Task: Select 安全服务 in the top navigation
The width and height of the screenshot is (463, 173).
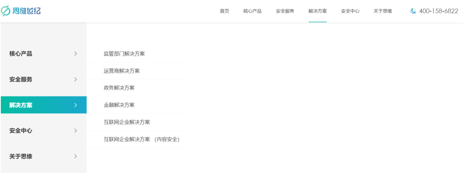Action: click(285, 11)
